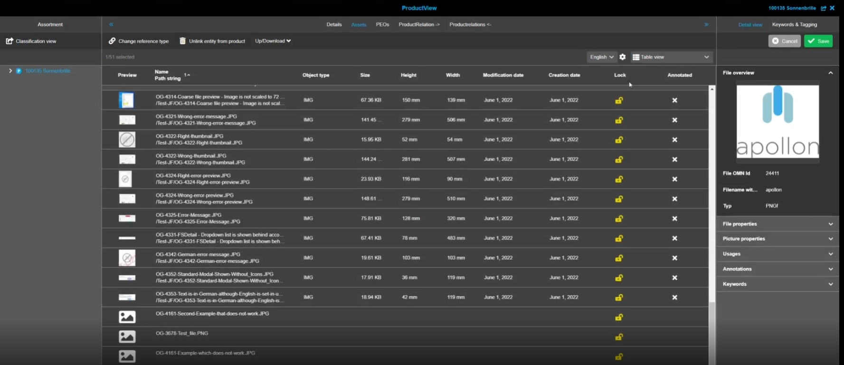The image size is (844, 365).
Task: Click the Classification view icon
Action: pos(9,41)
